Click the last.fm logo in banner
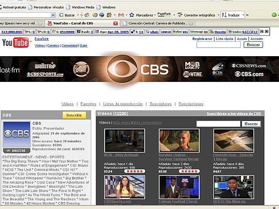 click(x=10, y=70)
